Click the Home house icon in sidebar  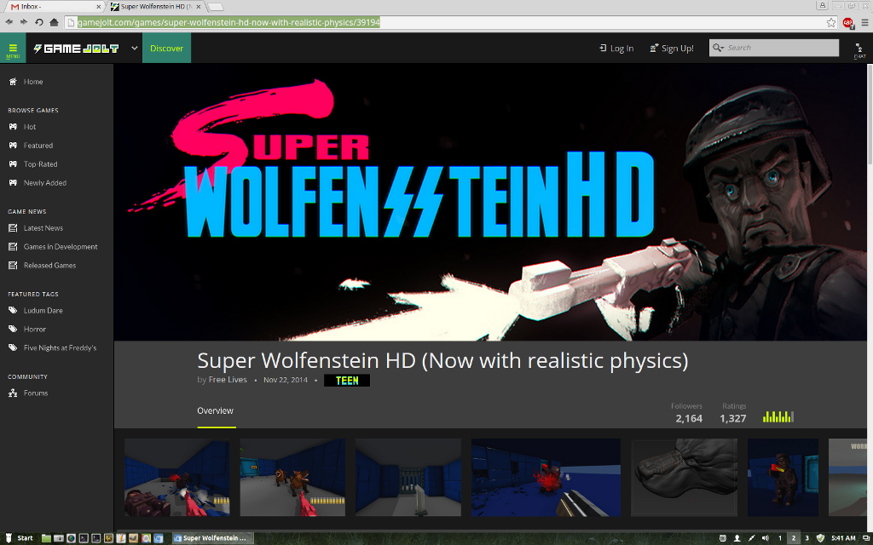point(13,82)
